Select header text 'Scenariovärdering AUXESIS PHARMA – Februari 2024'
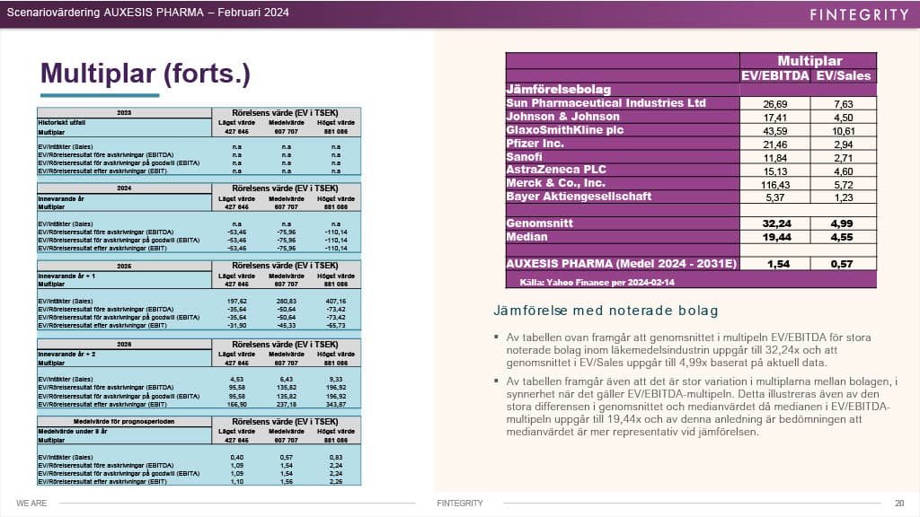This screenshot has width=920, height=517. click(148, 13)
